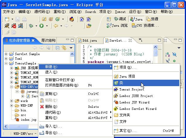This screenshot has height=138, width=186.
Task: Click New Java Class toolbar icon
Action: (x=58, y=19)
